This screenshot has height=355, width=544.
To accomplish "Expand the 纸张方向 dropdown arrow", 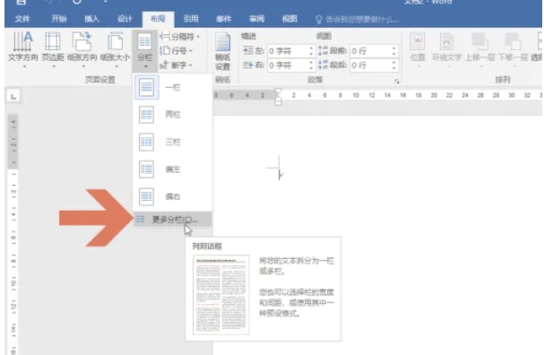I will point(83,66).
